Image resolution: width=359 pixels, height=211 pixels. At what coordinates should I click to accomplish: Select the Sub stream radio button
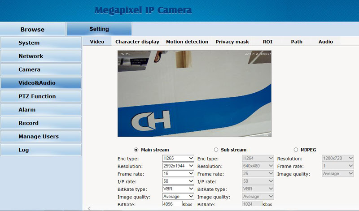coord(216,150)
